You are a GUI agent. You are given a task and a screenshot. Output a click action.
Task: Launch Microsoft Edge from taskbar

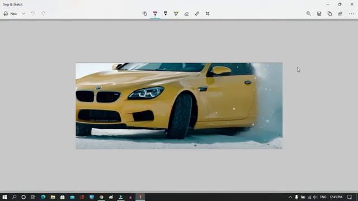43,197
